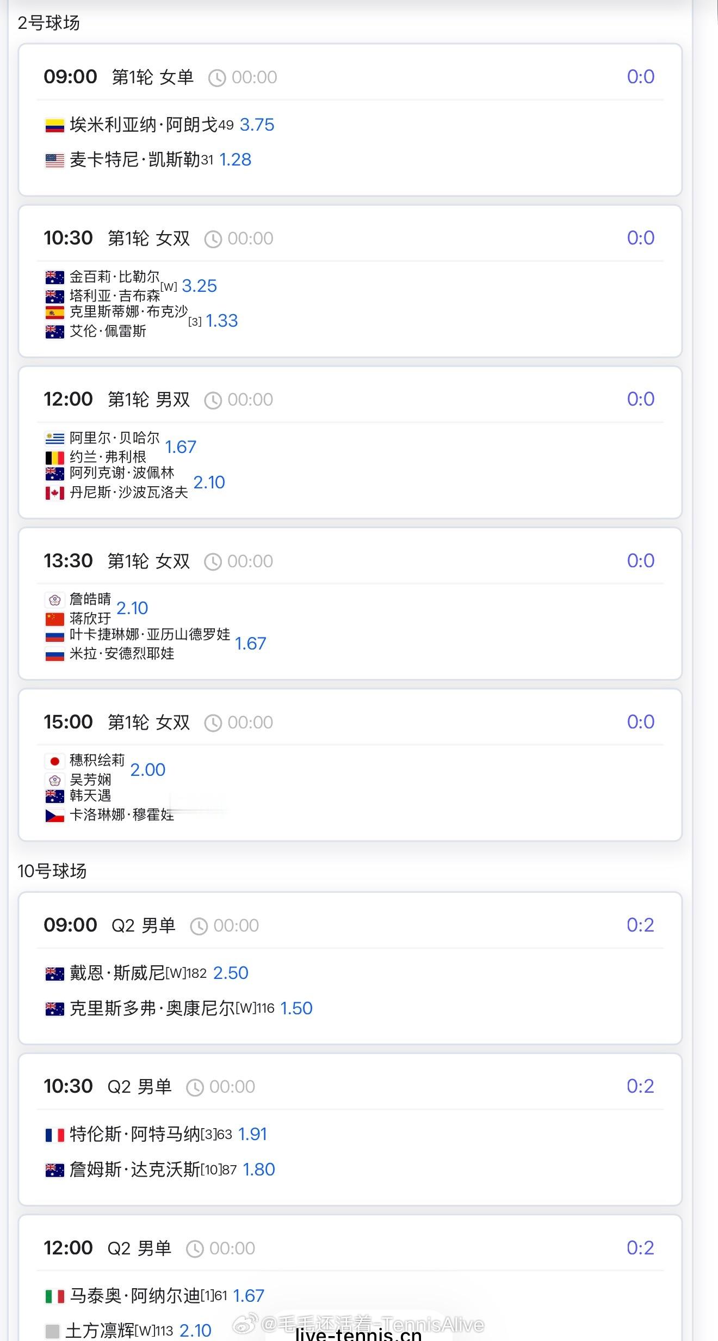This screenshot has width=718, height=1341.
Task: Click the 10号球场 court heading
Action: pos(52,871)
